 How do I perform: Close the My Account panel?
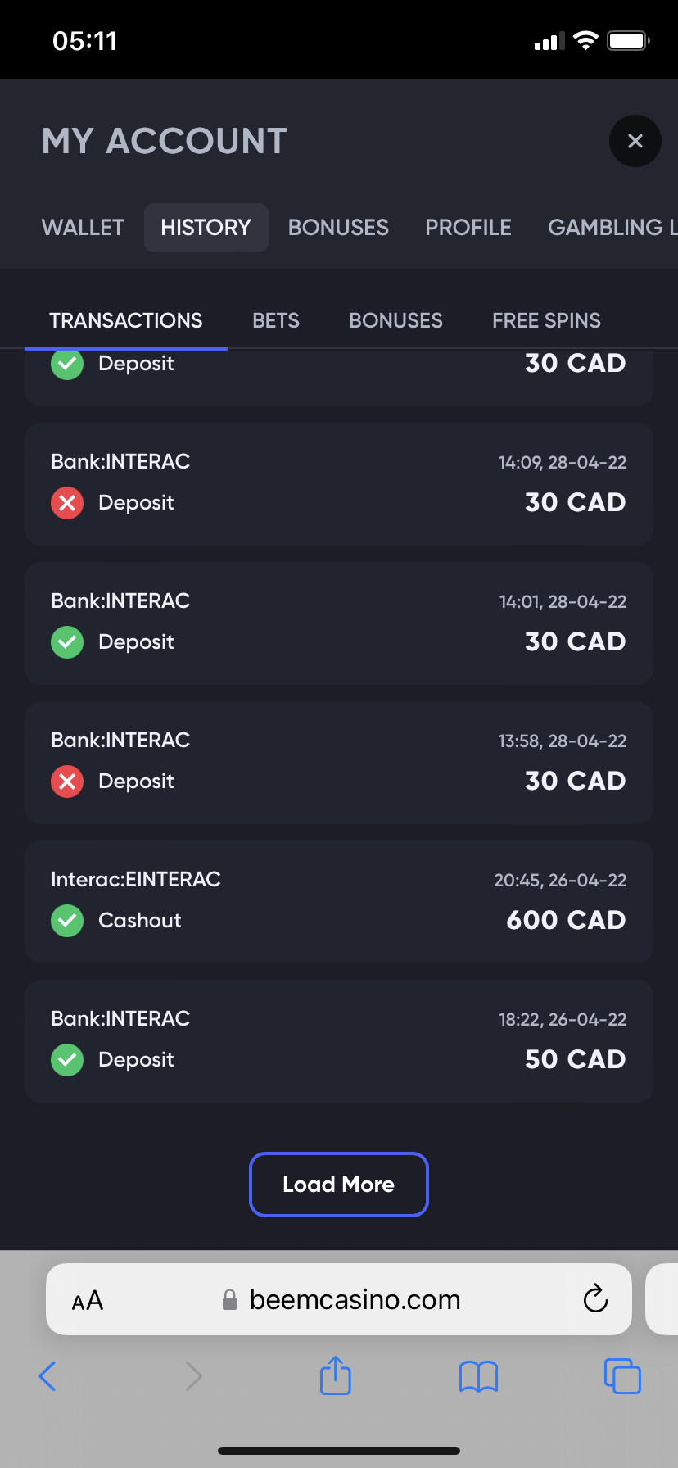pyautogui.click(x=635, y=141)
